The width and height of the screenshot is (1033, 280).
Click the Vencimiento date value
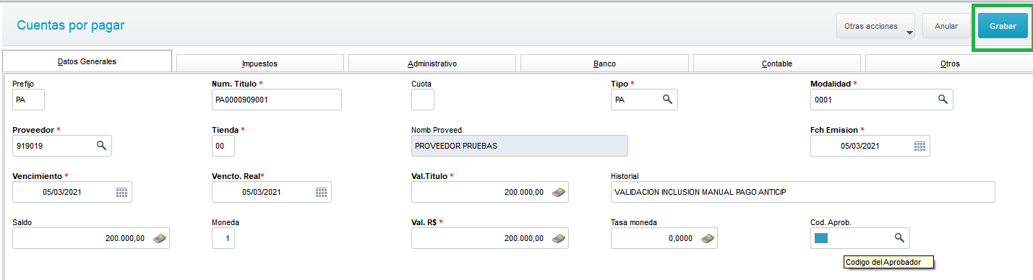pos(62,192)
